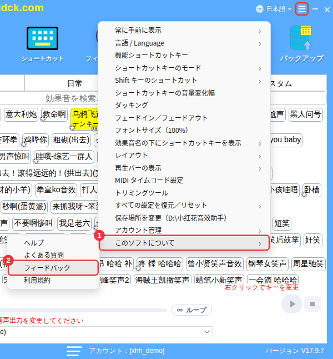Open the audio output combo box arrow
The width and height of the screenshot is (333, 359).
tap(207, 332)
